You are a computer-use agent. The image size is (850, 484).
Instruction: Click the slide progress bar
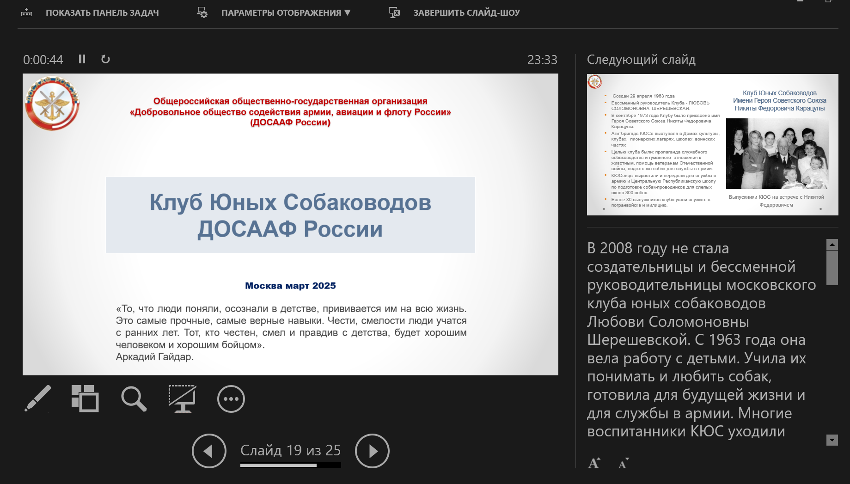coord(290,465)
